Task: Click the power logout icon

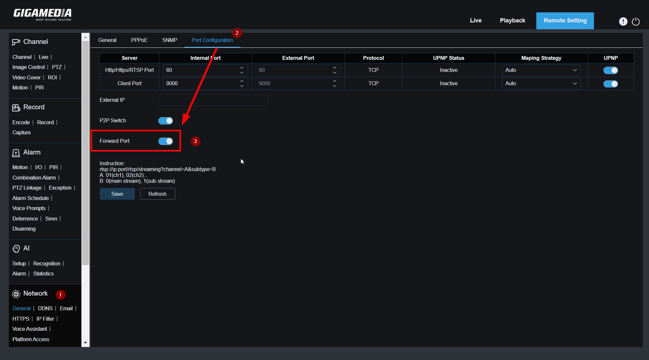Action: pos(636,21)
